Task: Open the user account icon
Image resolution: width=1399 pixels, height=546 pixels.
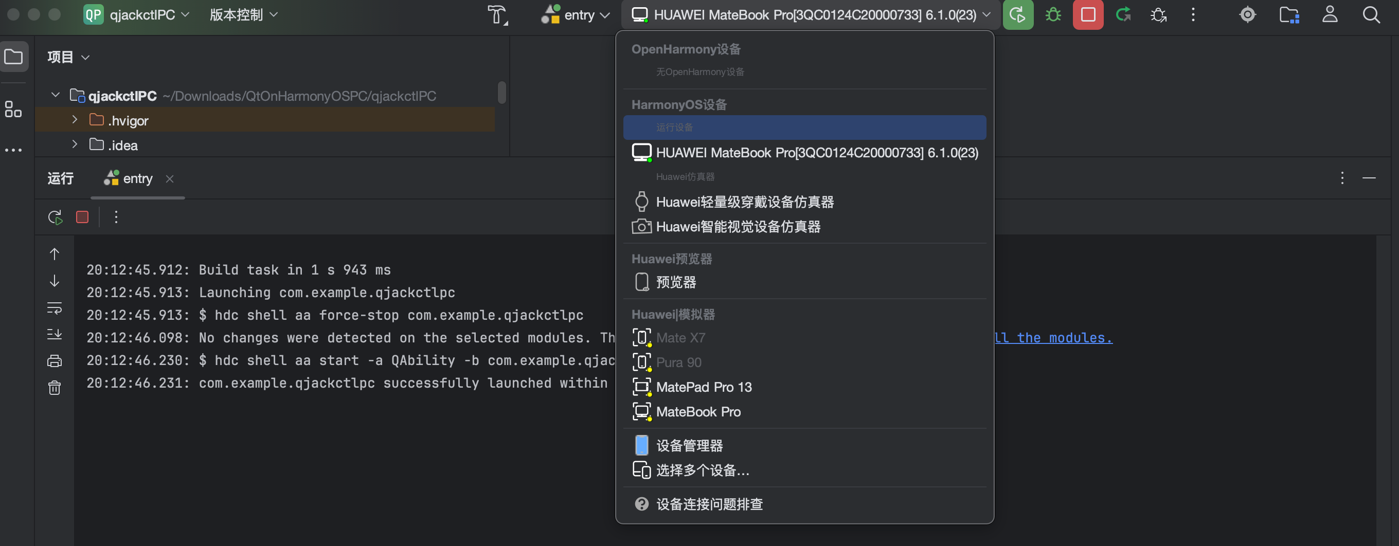Action: point(1330,15)
